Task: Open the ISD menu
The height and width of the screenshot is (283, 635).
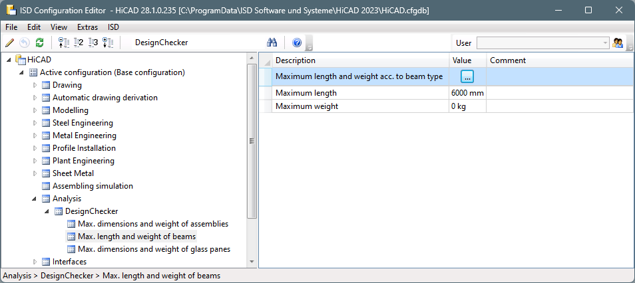Action: (x=113, y=27)
